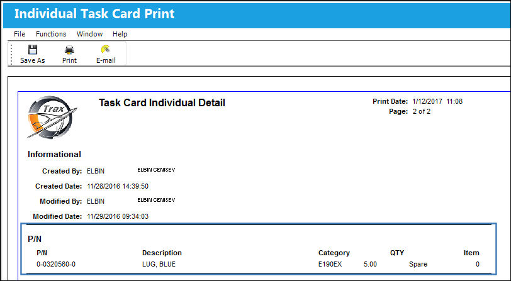Click the 'Save As' toolbar label
Image resolution: width=511 pixels, height=281 pixels.
[x=33, y=60]
